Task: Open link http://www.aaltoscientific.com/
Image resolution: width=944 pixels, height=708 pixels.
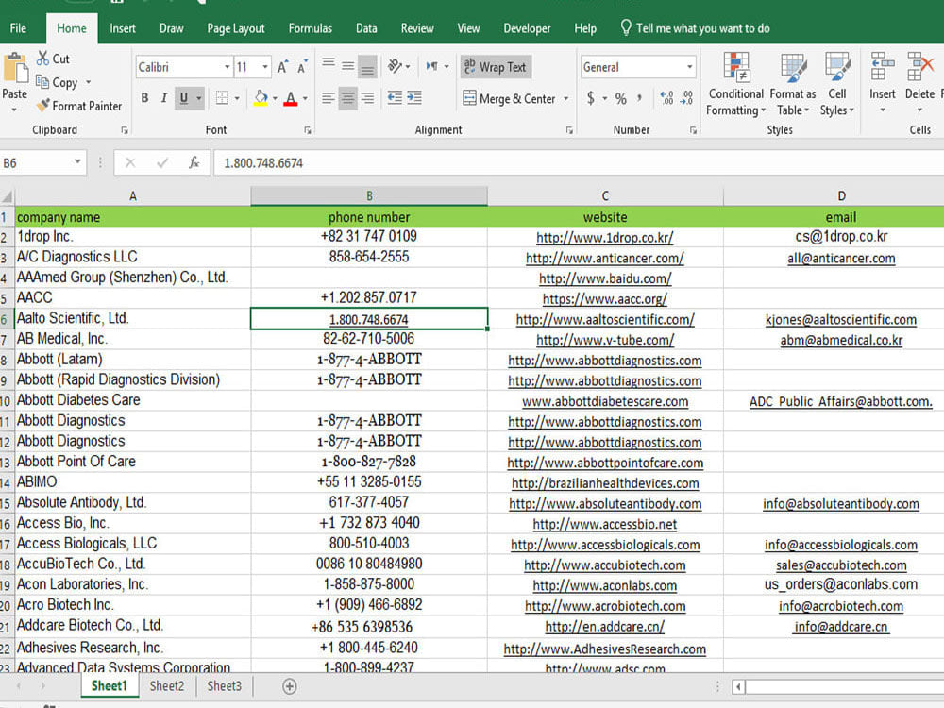Action: click(605, 319)
